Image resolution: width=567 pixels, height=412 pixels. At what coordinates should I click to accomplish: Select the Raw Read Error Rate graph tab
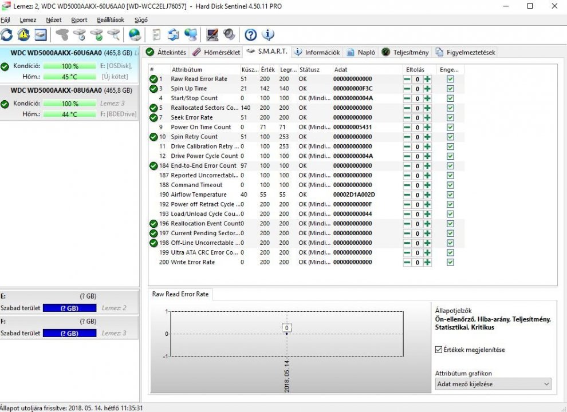(180, 294)
